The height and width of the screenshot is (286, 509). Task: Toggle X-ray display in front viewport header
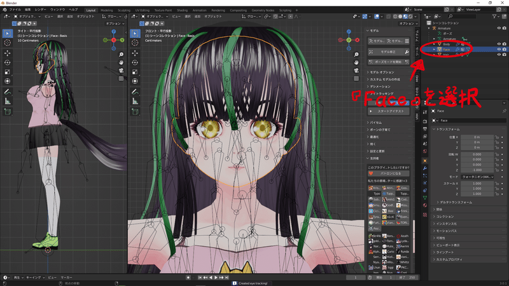[x=389, y=17]
